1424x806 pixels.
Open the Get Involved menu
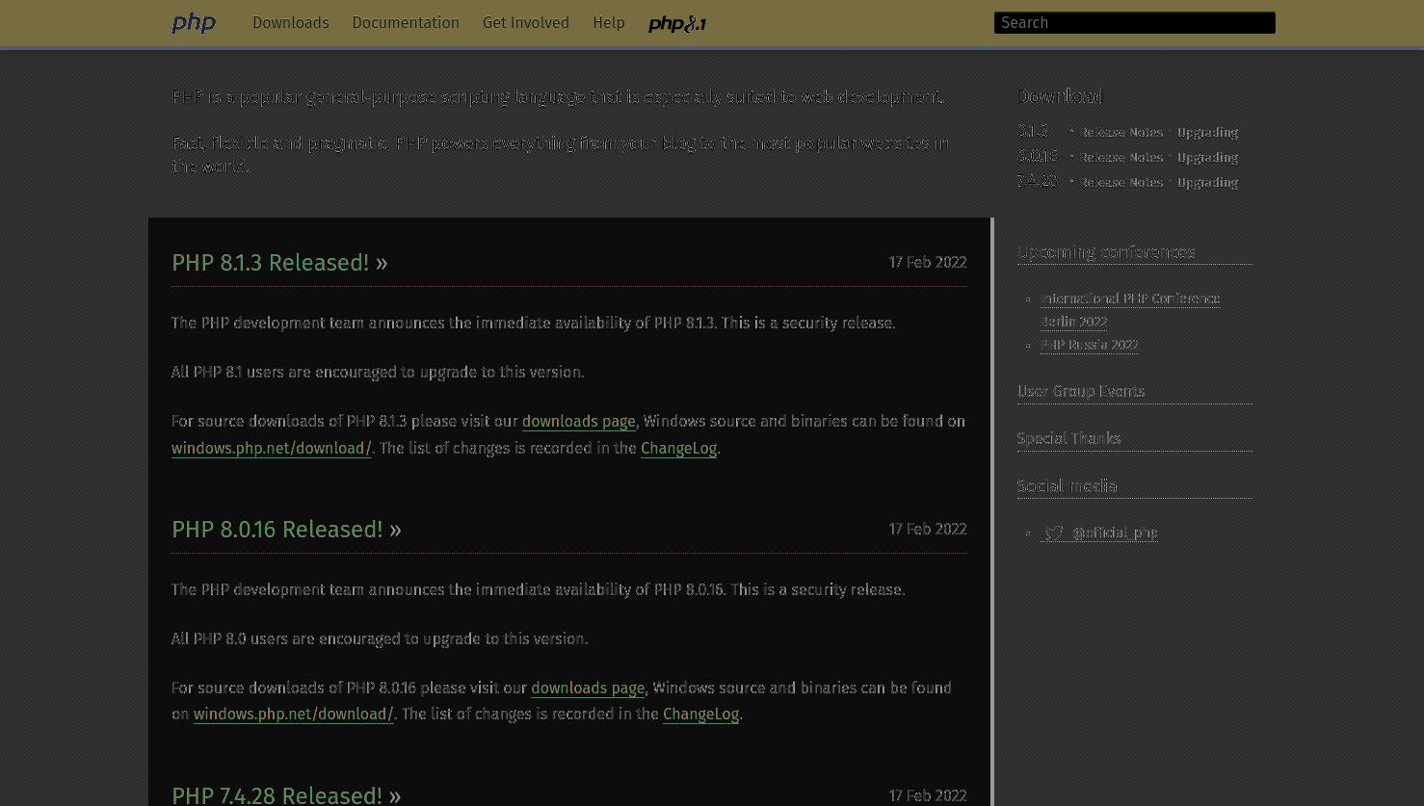click(526, 23)
